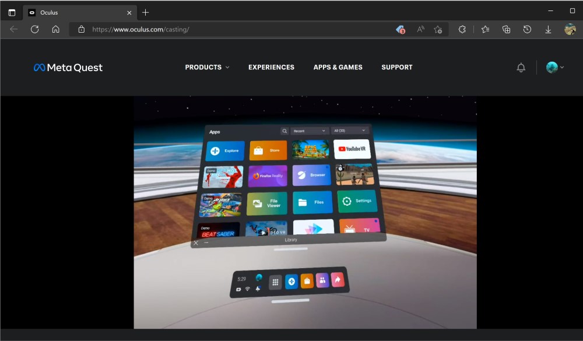Search apps using the magnifier icon
The width and height of the screenshot is (583, 341).
click(x=285, y=131)
